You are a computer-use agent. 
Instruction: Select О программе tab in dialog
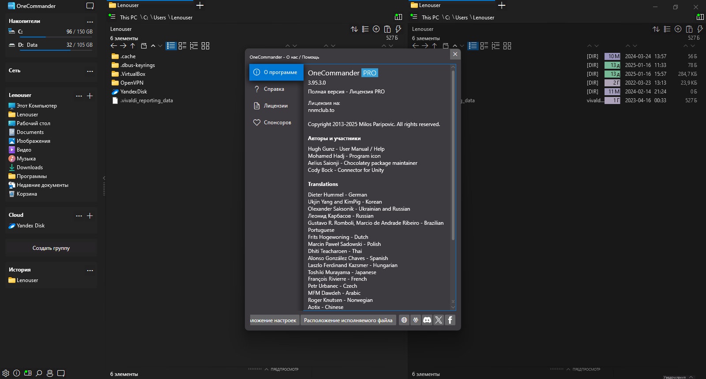[276, 72]
